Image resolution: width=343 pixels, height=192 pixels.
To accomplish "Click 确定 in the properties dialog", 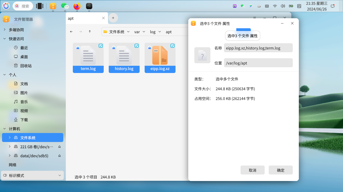I will (x=281, y=170).
